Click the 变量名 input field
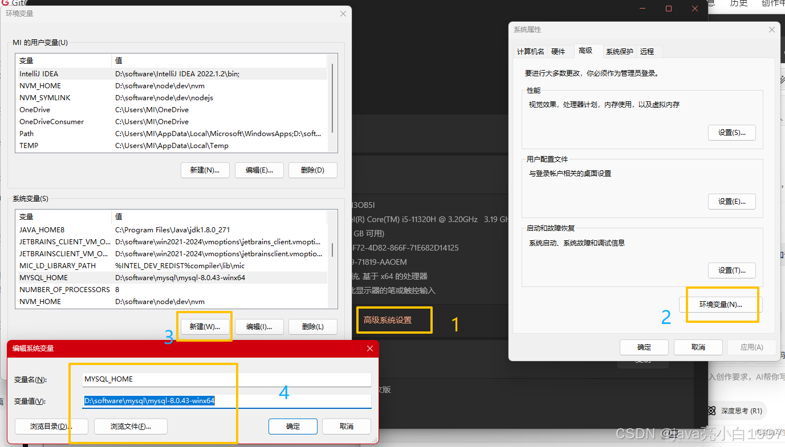 click(227, 379)
